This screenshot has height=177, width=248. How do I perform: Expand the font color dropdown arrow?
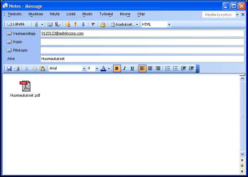point(109,68)
